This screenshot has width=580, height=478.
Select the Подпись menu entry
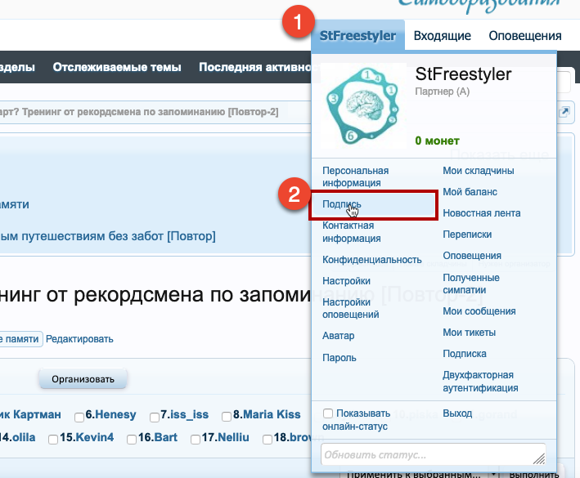point(373,204)
